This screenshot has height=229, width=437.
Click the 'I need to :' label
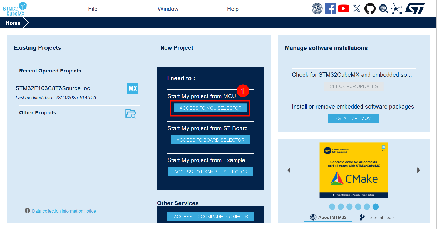(x=181, y=78)
